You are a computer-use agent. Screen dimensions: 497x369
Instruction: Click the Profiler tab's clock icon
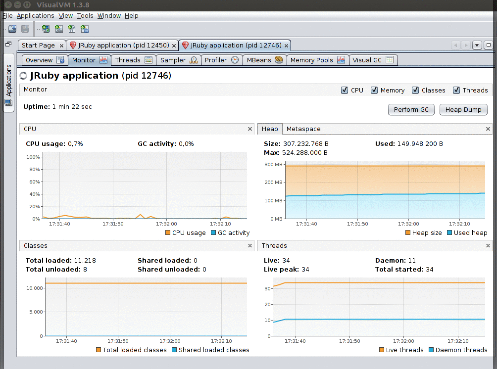235,60
